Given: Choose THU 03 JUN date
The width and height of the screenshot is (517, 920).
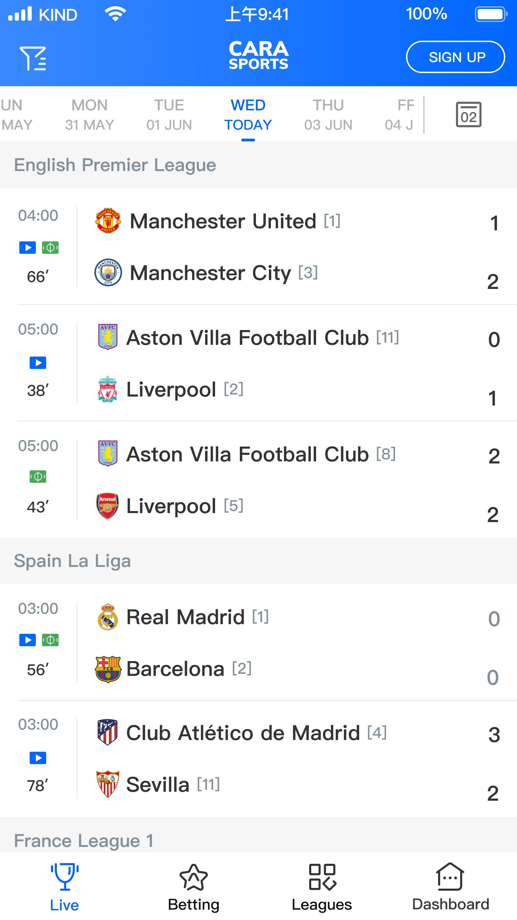Looking at the screenshot, I should [x=328, y=114].
